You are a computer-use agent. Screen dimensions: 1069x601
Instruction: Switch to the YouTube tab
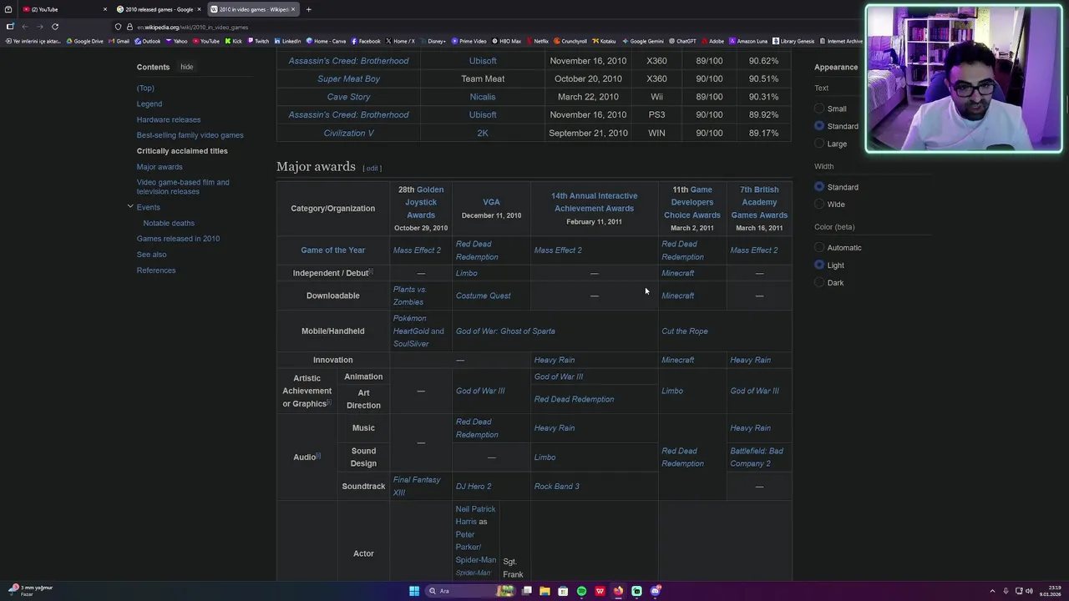[63, 9]
